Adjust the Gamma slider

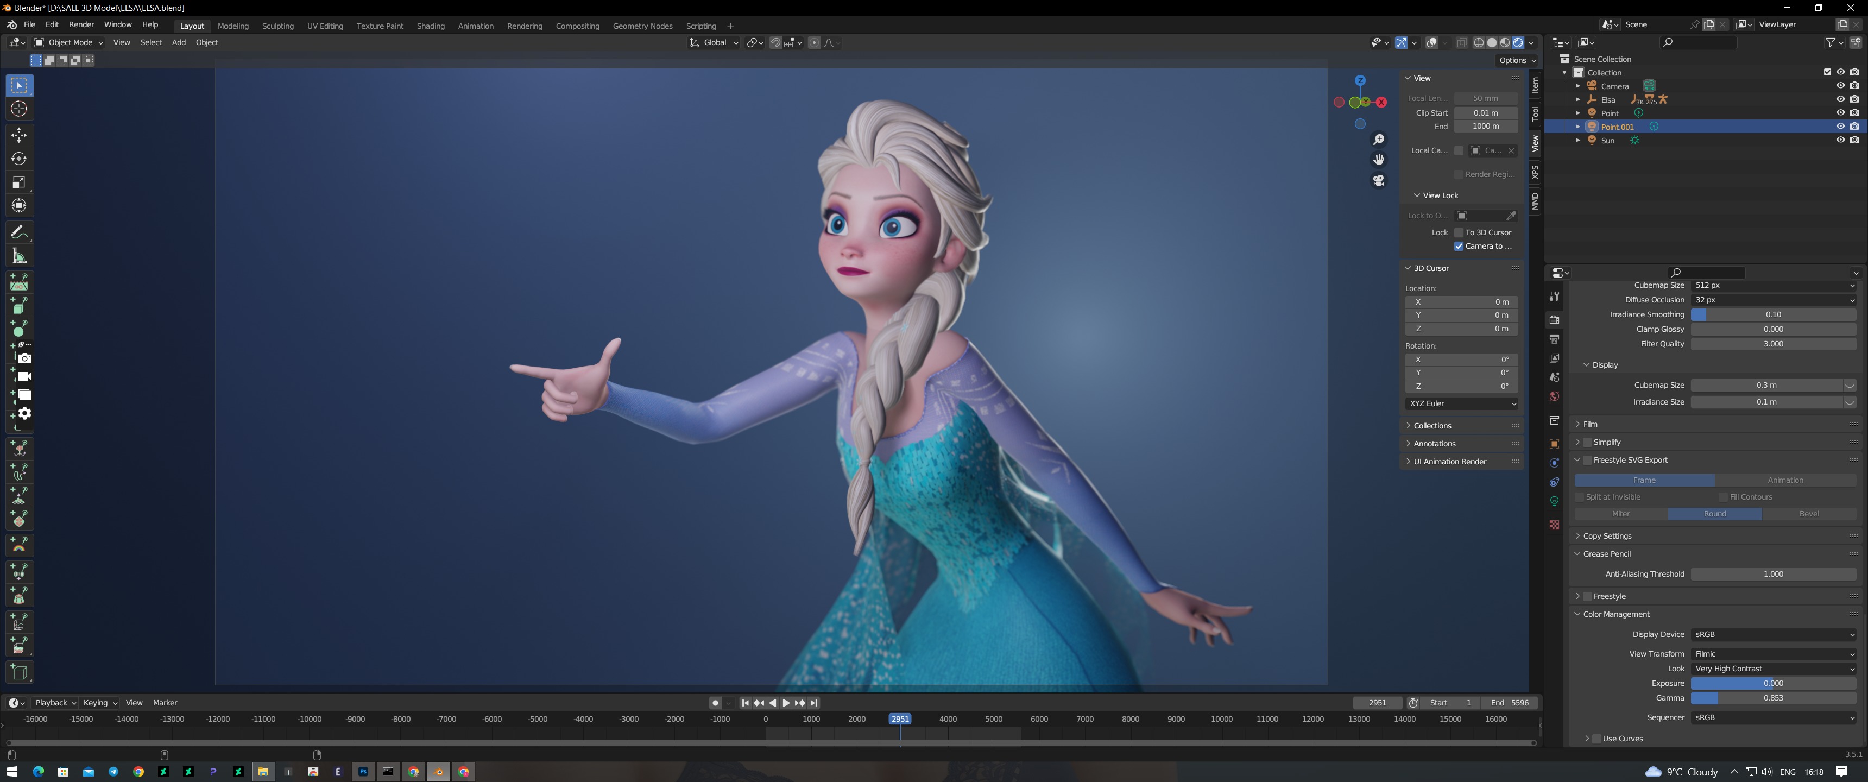click(x=1773, y=698)
